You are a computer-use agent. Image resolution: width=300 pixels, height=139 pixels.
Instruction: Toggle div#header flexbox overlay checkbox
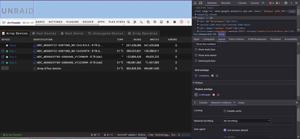(x=196, y=95)
